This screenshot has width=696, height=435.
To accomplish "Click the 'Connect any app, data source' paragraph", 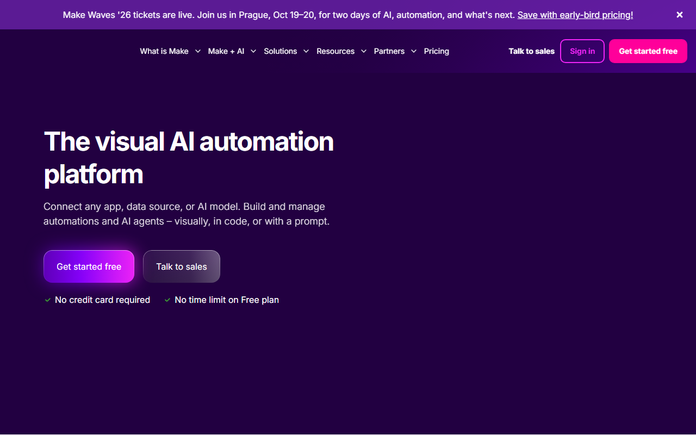I will coord(187,214).
